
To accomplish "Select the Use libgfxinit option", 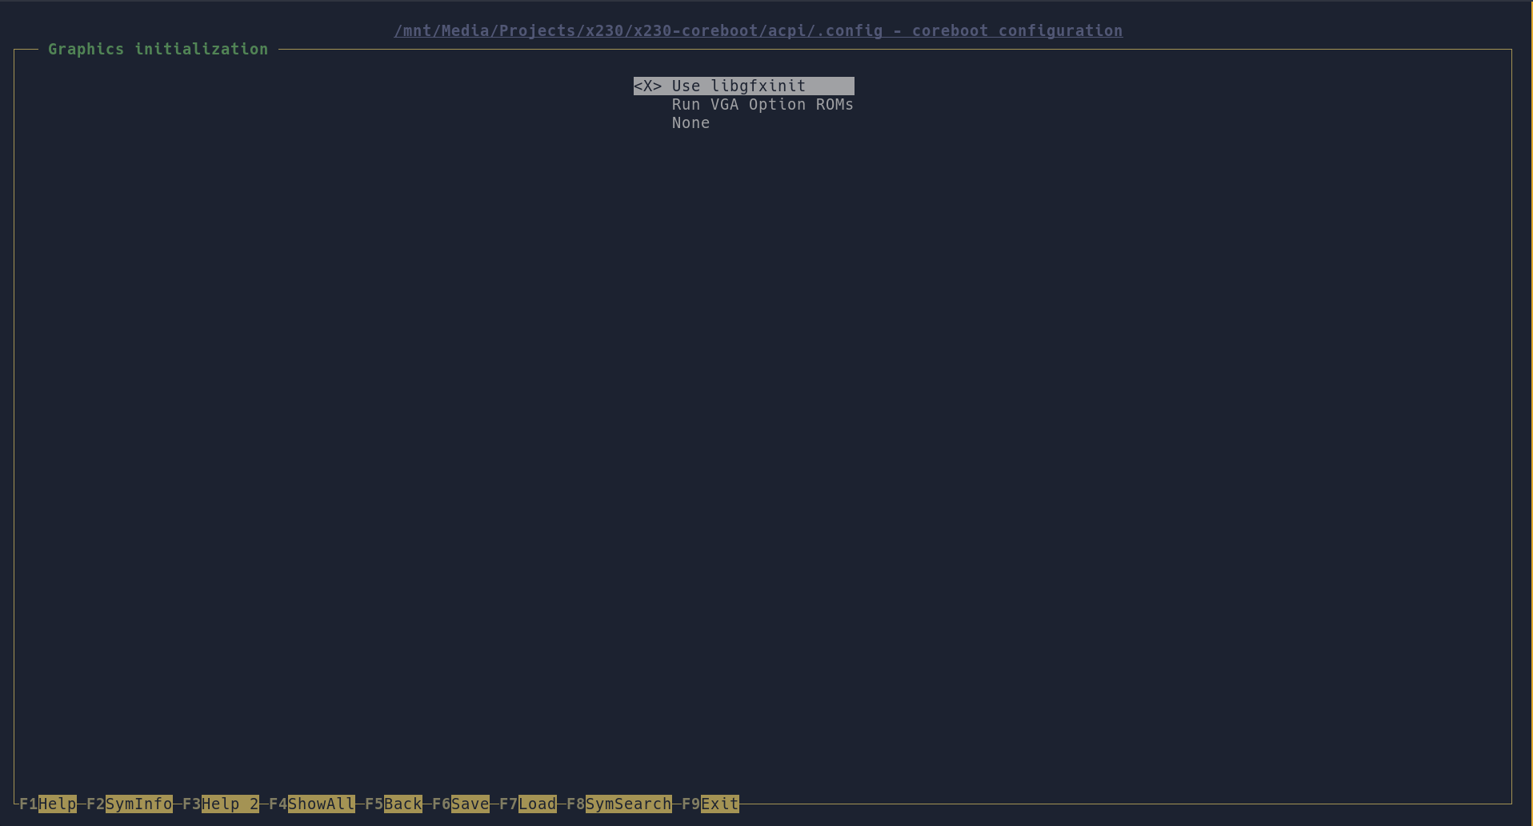I will [x=743, y=86].
